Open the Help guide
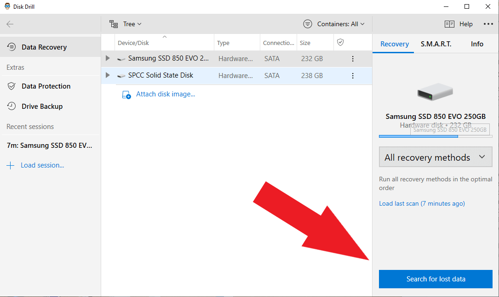The height and width of the screenshot is (297, 499). pos(459,24)
